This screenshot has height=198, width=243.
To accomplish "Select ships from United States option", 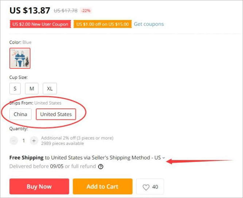I will pyautogui.click(x=56, y=114).
